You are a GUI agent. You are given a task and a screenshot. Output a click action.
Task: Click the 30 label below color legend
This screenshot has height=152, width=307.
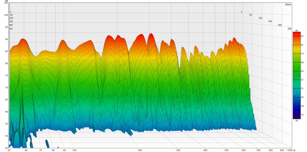tap(297, 121)
